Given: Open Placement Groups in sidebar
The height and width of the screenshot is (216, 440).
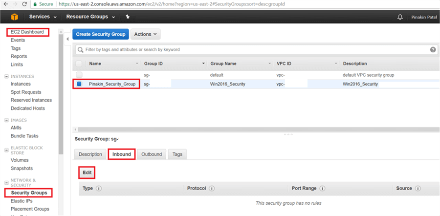Looking at the screenshot, I should pos(30,209).
